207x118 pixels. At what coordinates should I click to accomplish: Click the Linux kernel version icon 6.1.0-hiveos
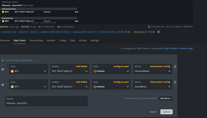149,27
